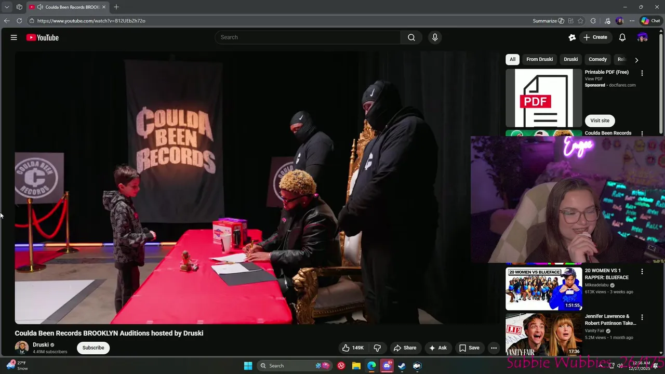This screenshot has width=665, height=374.
Task: Click YouTube search input field
Action: [308, 37]
